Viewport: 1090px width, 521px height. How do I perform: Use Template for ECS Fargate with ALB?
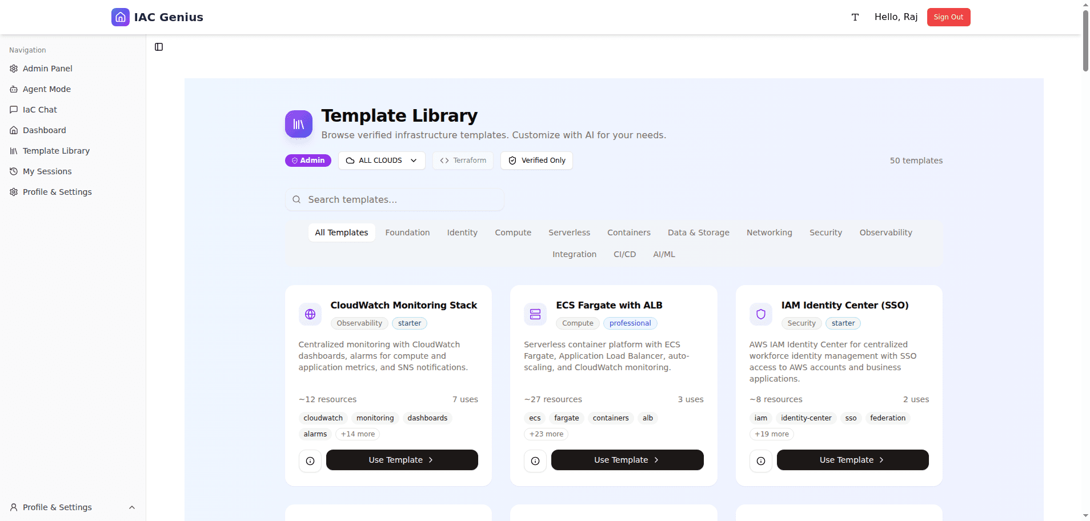point(627,460)
